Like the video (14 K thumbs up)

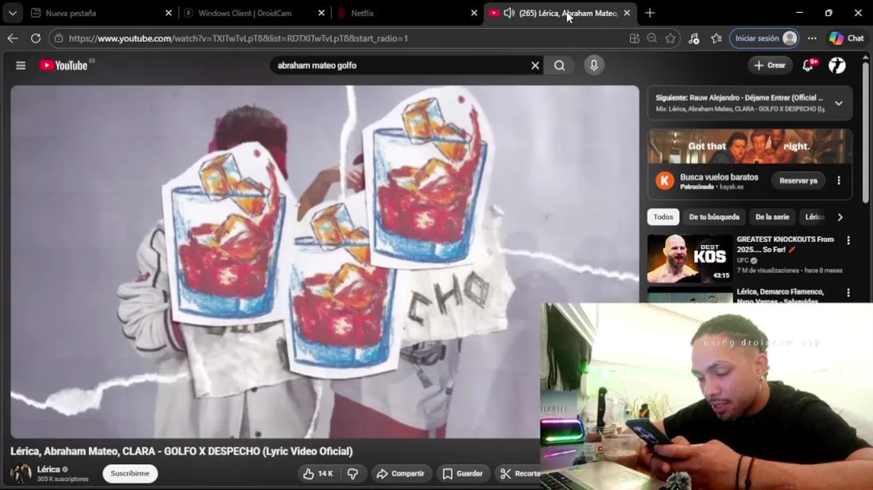point(318,474)
